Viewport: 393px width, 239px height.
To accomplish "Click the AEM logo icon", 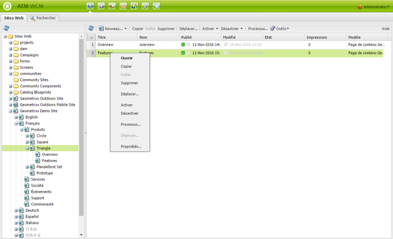I will tap(7, 6).
